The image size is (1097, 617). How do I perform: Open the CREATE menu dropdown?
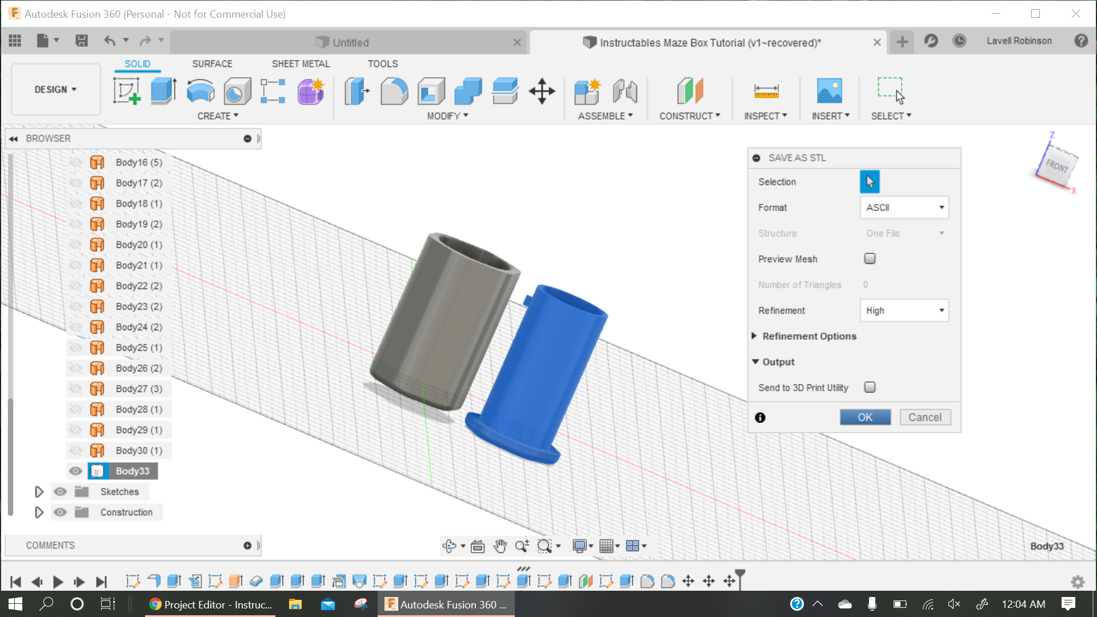[218, 116]
